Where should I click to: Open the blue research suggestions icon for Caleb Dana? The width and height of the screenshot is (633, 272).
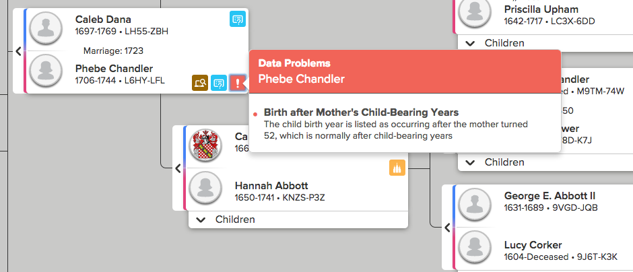238,19
